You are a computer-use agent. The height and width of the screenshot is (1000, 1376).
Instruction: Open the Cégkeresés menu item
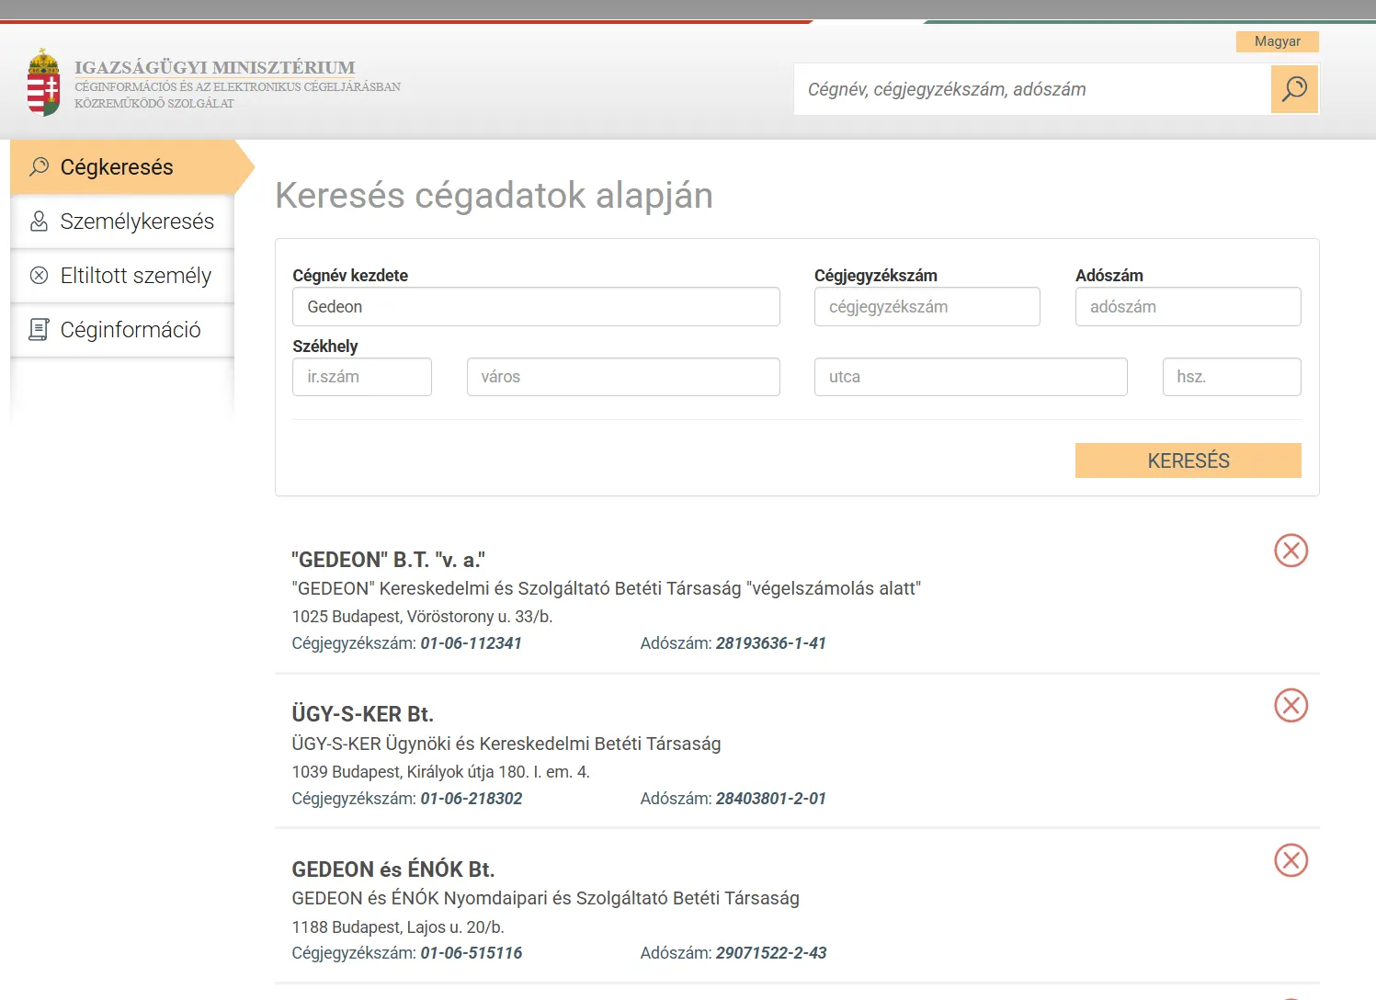[x=122, y=167]
